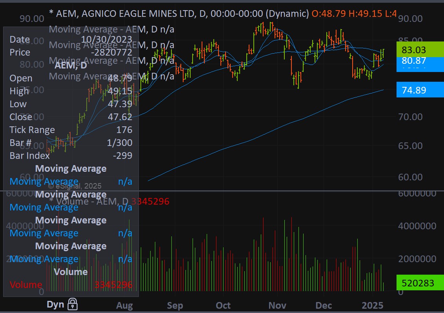
Task: Click the orange O:48.79 H:49.15 quote readout
Action: 354,13
